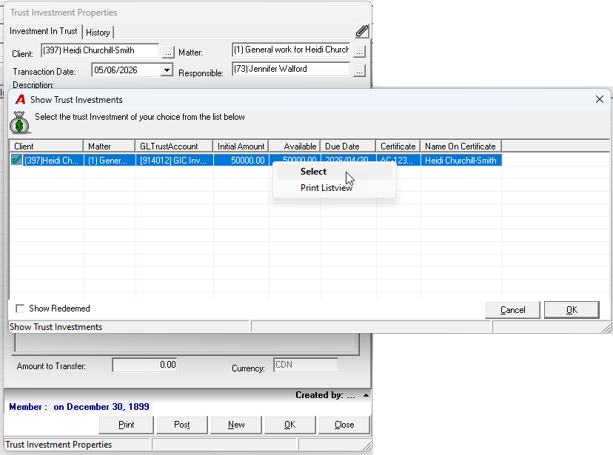Open Client lookup ellipsis button
The width and height of the screenshot is (613, 455).
coord(168,53)
